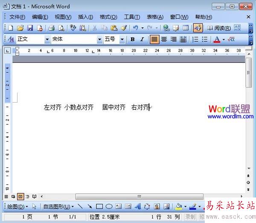
Task: Open undo history dropdown arrow
Action: 143,28
